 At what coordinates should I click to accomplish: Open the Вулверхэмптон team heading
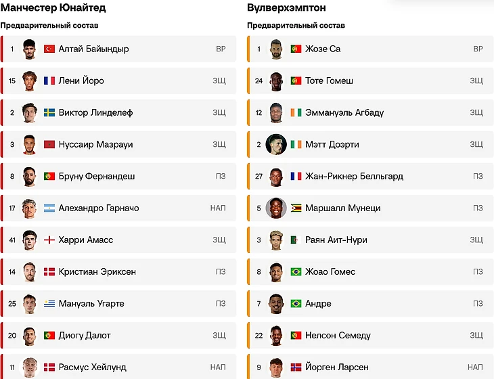(x=286, y=7)
